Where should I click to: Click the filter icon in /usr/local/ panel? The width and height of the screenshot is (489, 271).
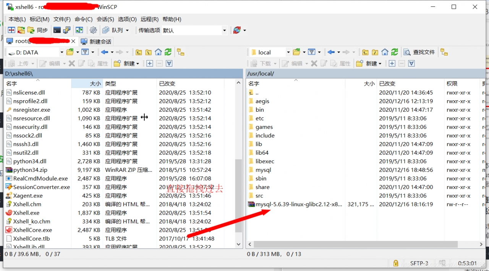pyautogui.click(x=311, y=52)
